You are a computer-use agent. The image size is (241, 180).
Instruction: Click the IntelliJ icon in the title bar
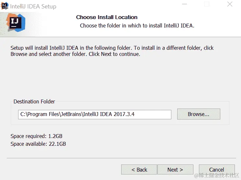[5, 6]
